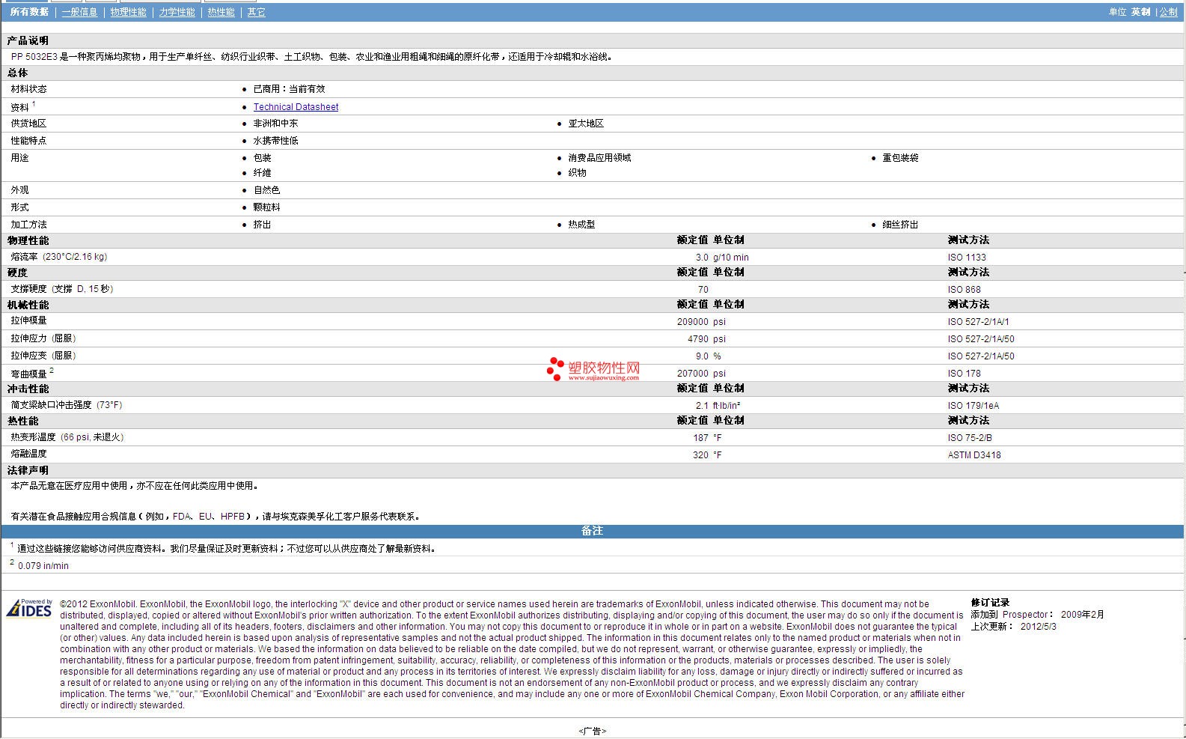This screenshot has width=1186, height=739.
Task: Click the ISO 75-2/B test method
Action: pyautogui.click(x=970, y=438)
